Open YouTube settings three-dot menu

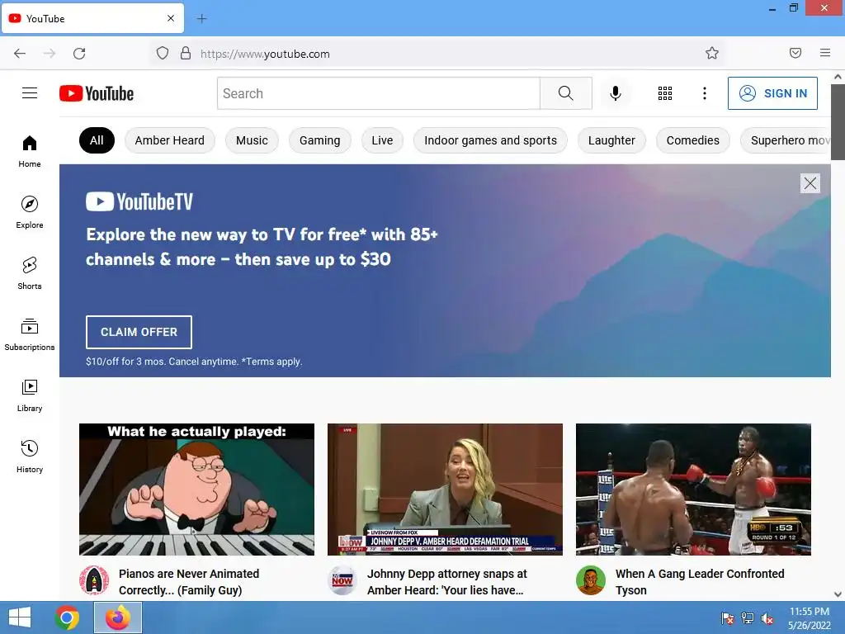705,93
